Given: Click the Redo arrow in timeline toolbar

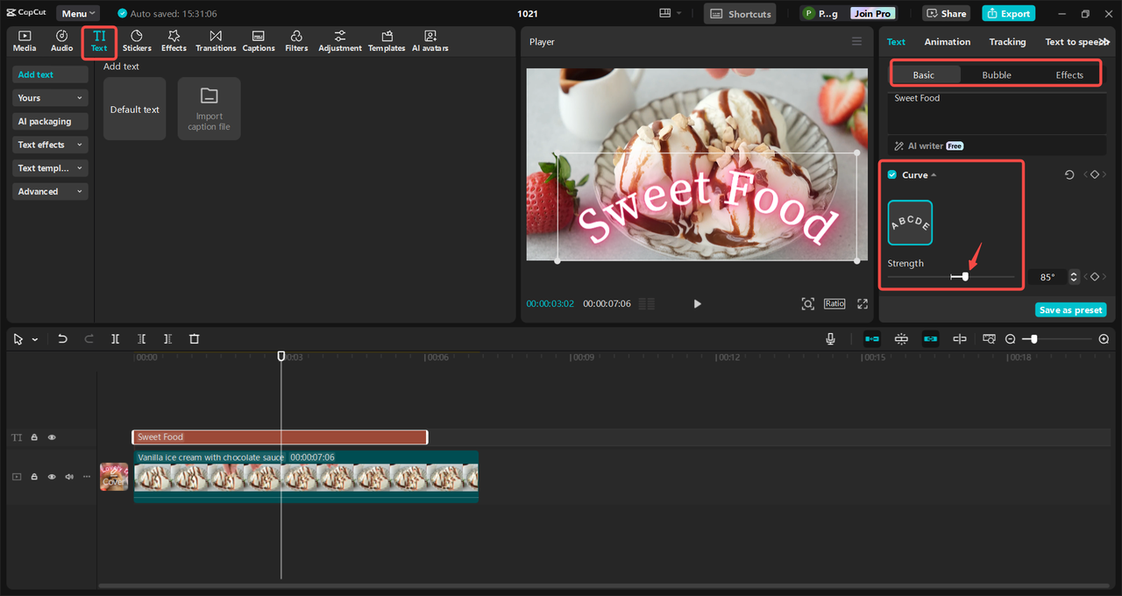Looking at the screenshot, I should (89, 338).
